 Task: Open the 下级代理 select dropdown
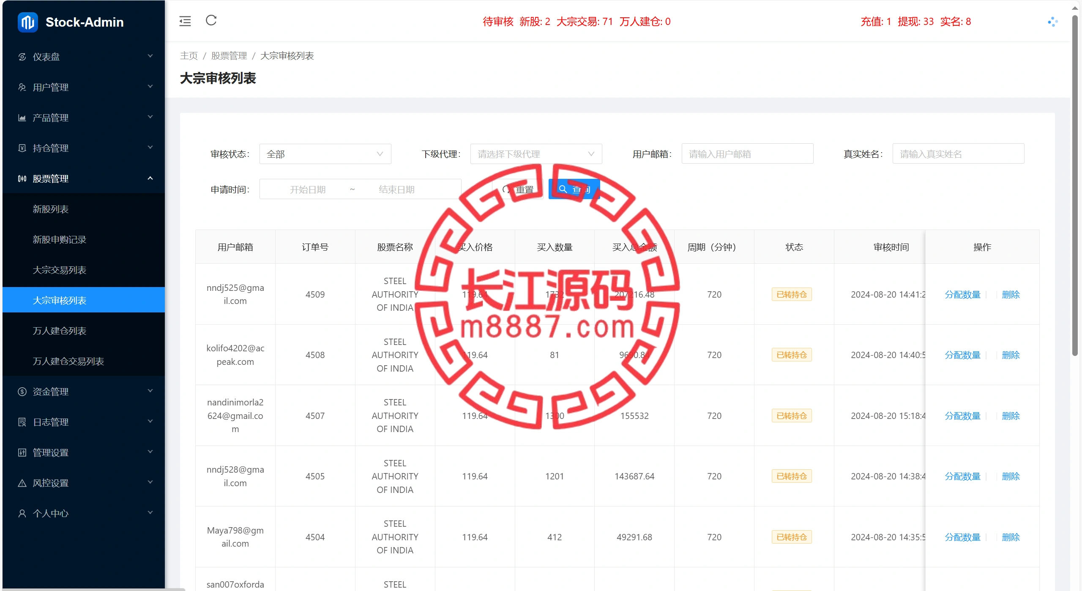(536, 154)
